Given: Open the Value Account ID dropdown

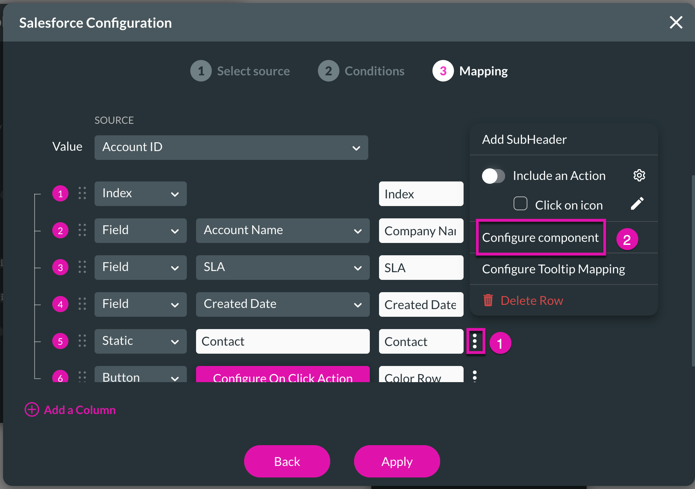Looking at the screenshot, I should pos(231,148).
